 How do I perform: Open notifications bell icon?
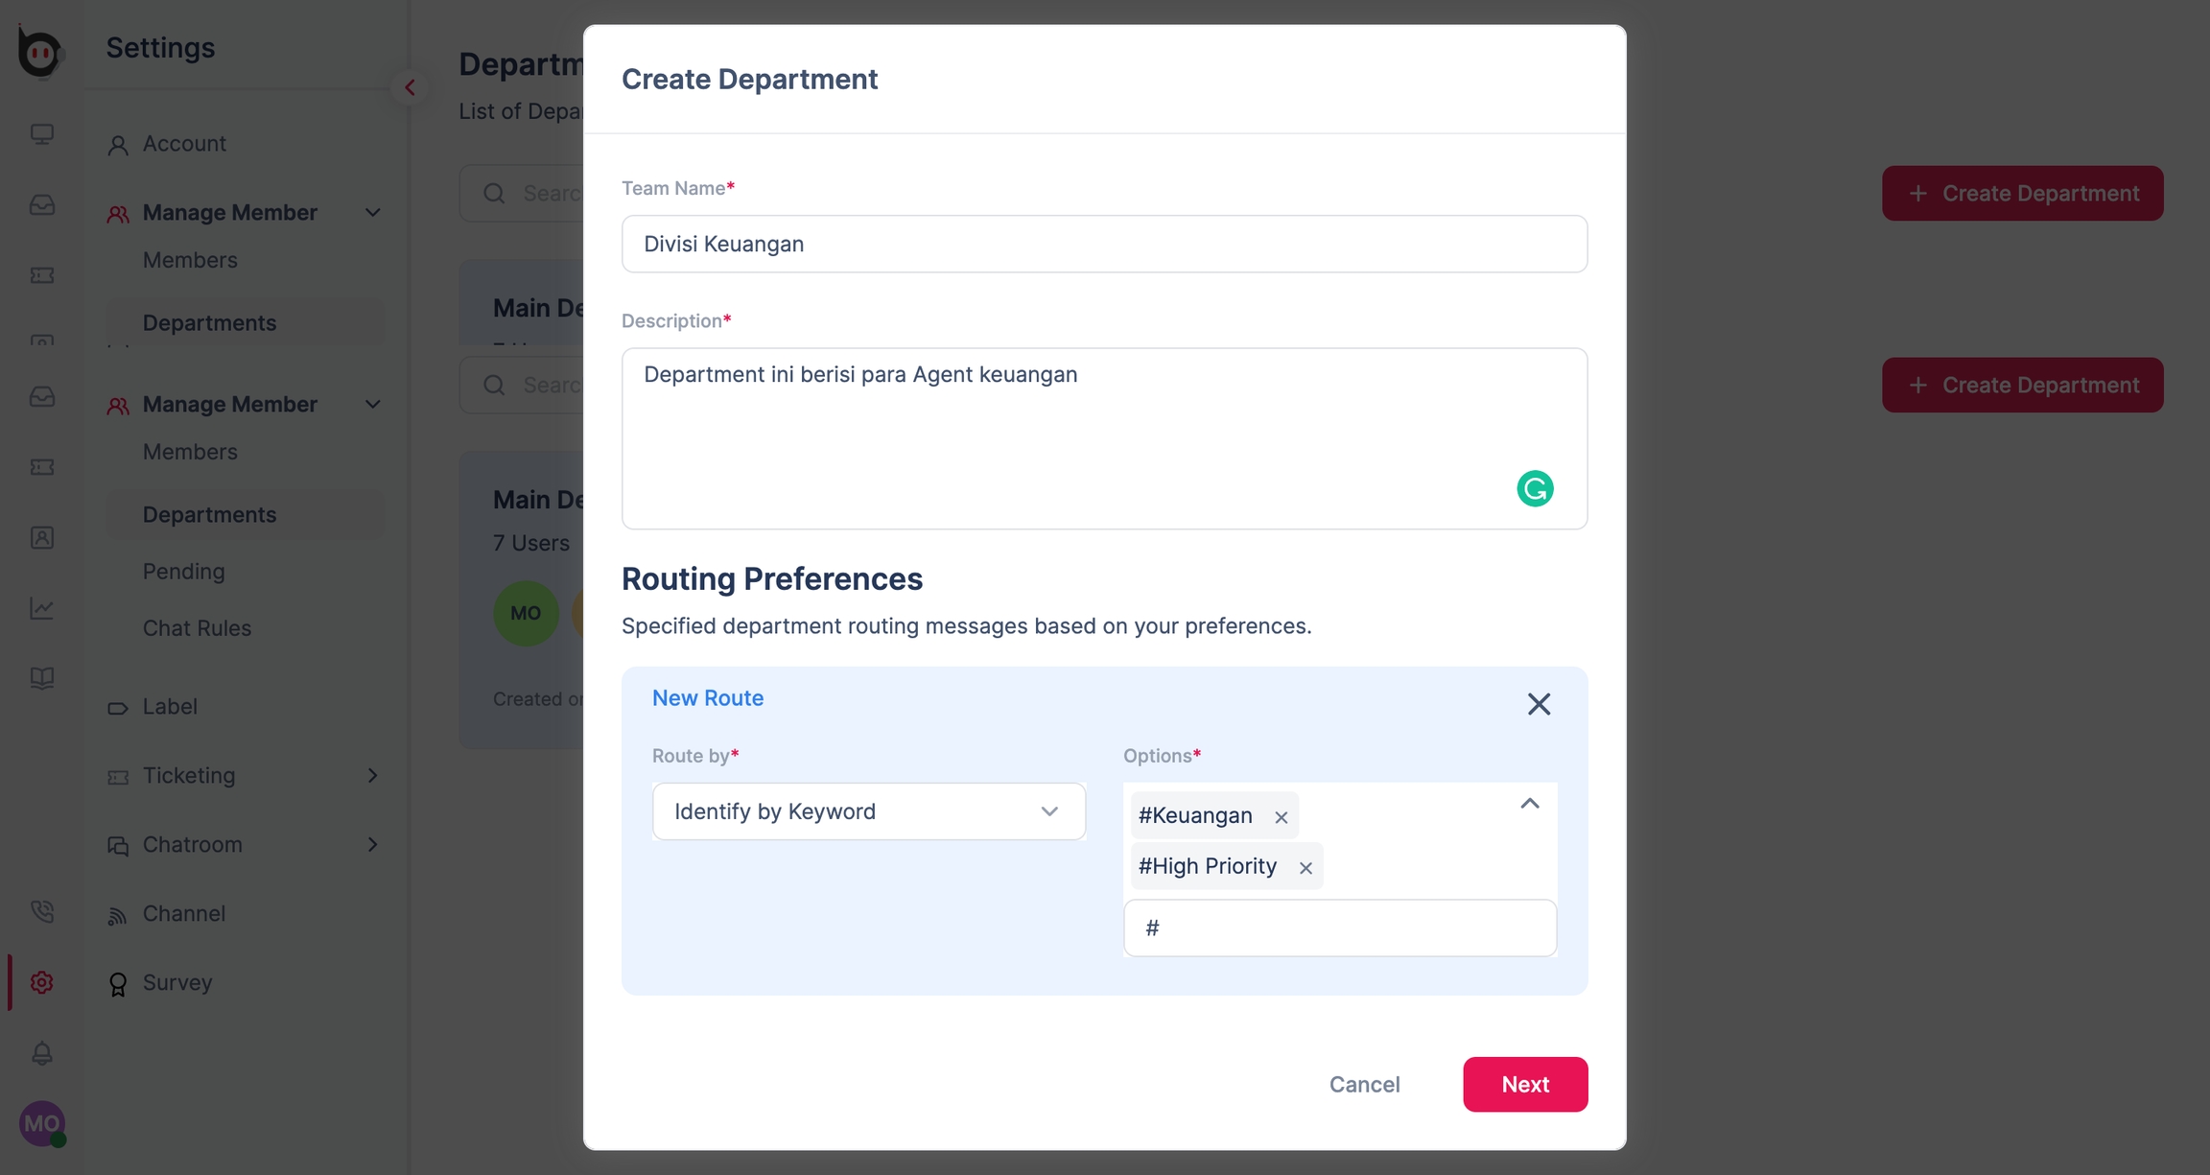click(41, 1053)
